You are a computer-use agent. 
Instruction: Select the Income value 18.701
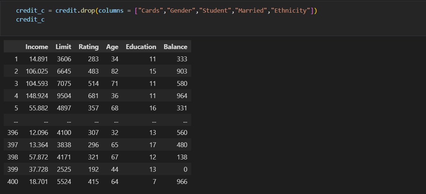[39, 181]
